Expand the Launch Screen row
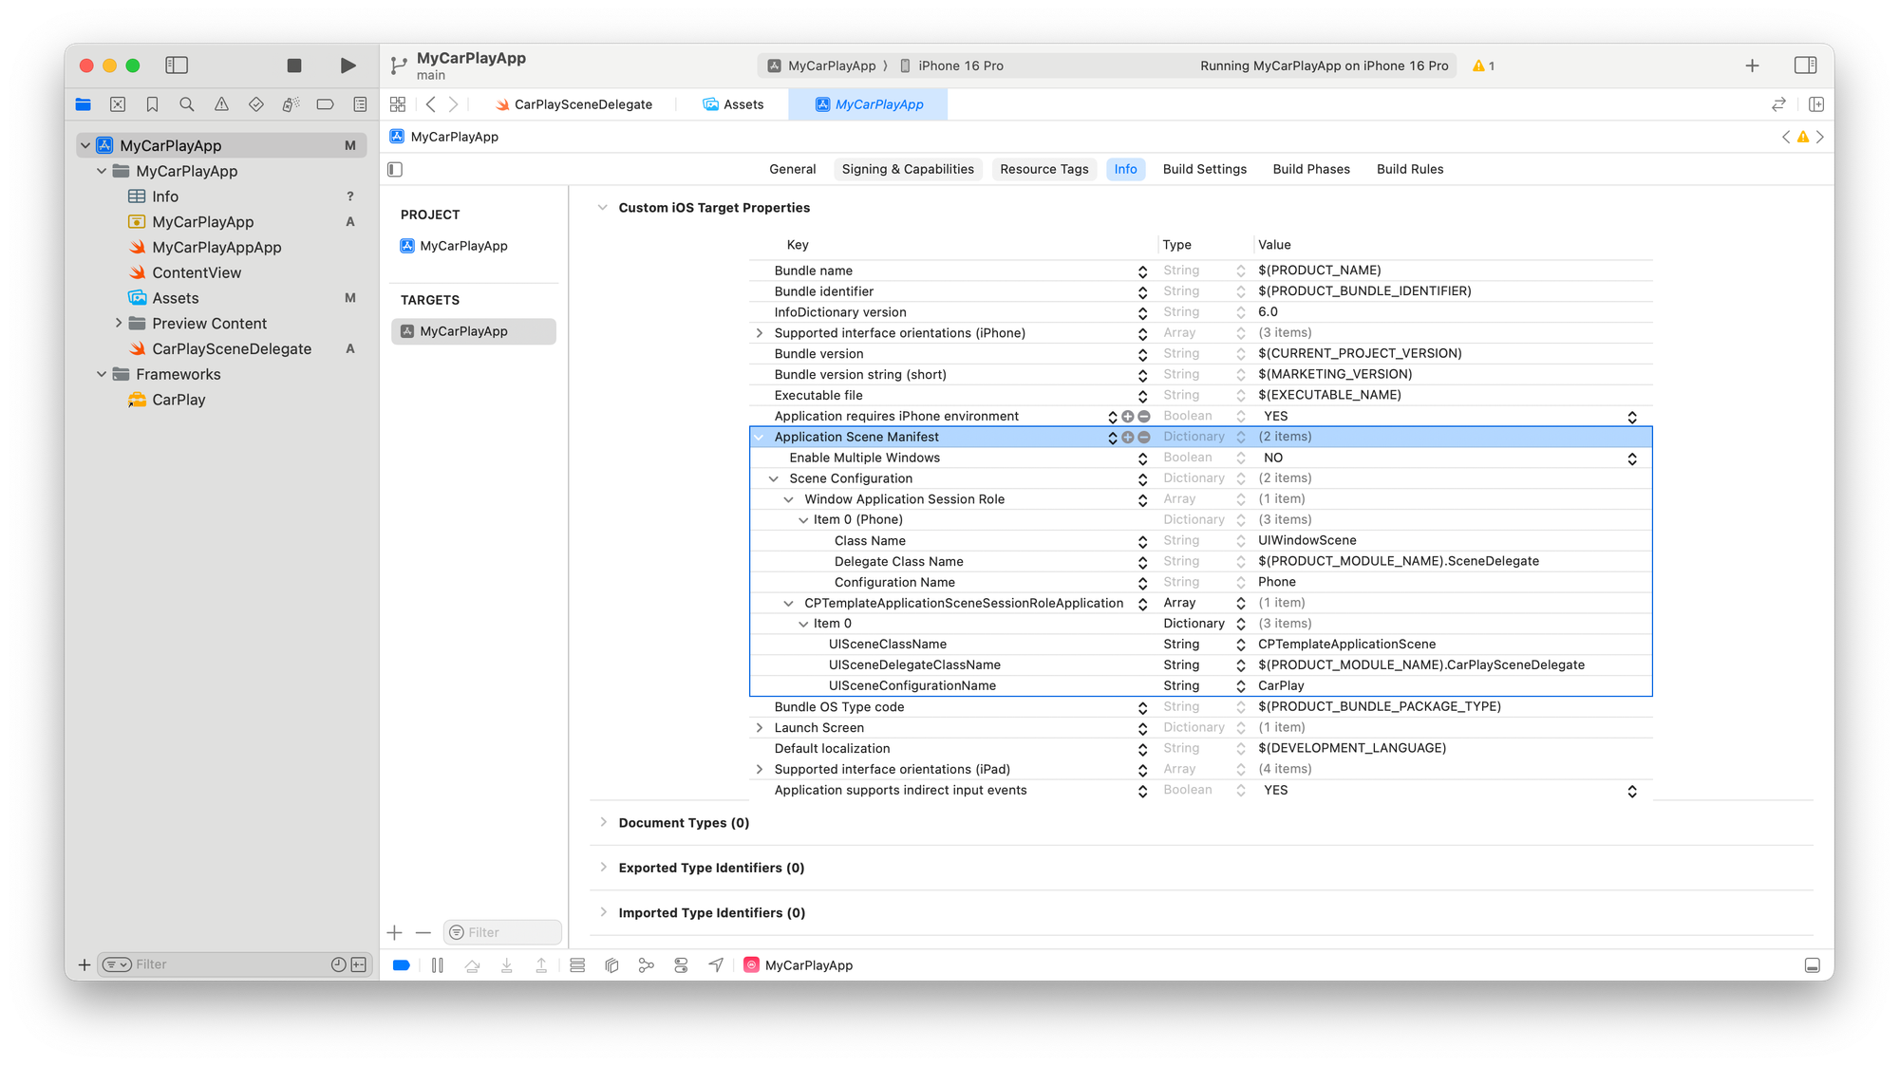The height and width of the screenshot is (1066, 1899). 759,728
